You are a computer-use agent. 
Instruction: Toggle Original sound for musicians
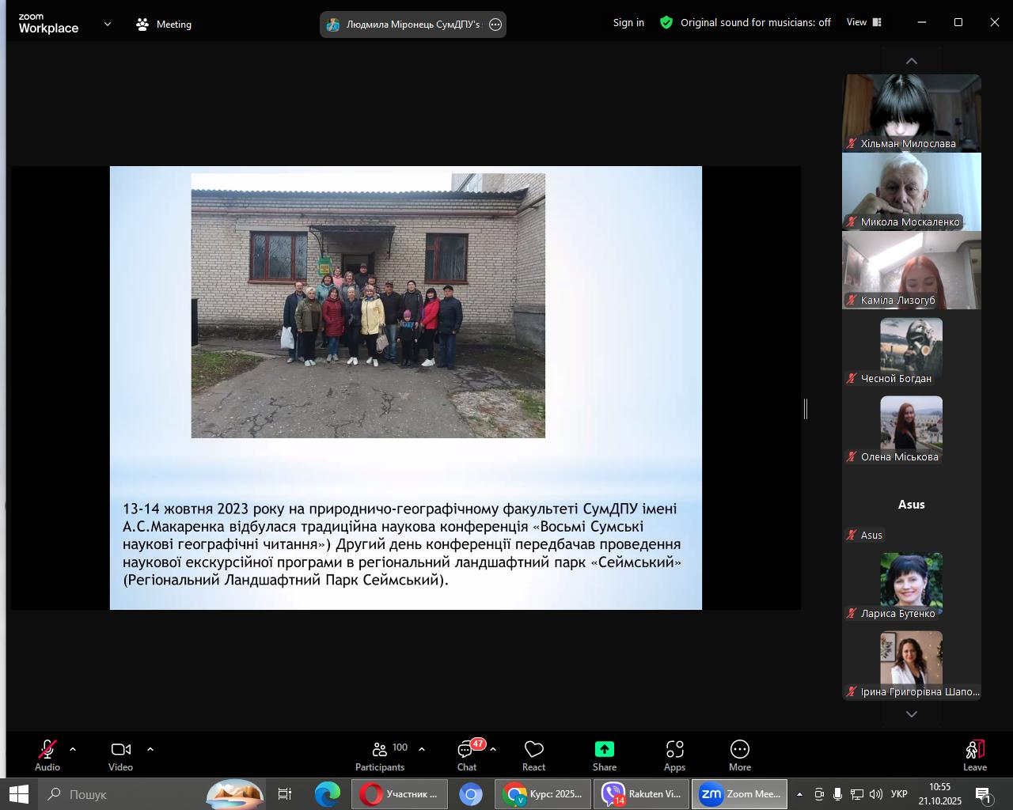[x=755, y=23]
